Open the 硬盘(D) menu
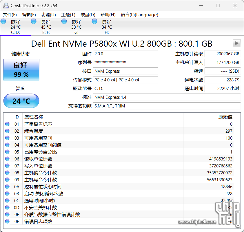244x232 pixels. (88, 15)
